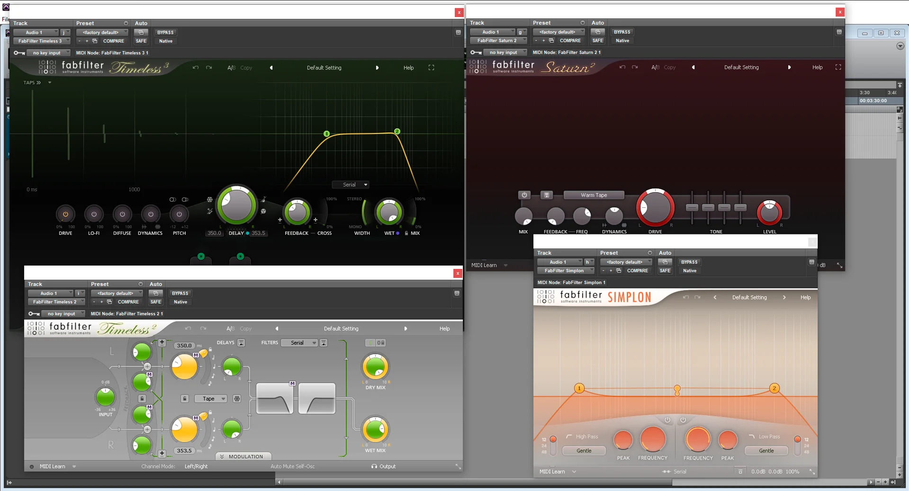The image size is (909, 491).
Task: Click the save icon beside Warm Tape
Action: tap(546, 195)
